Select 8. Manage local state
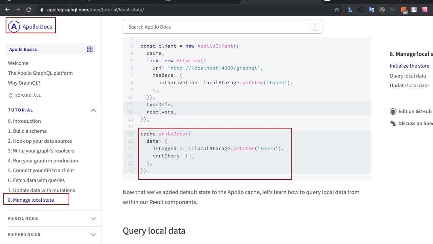Viewport: 433px width, 244px height. click(x=31, y=200)
